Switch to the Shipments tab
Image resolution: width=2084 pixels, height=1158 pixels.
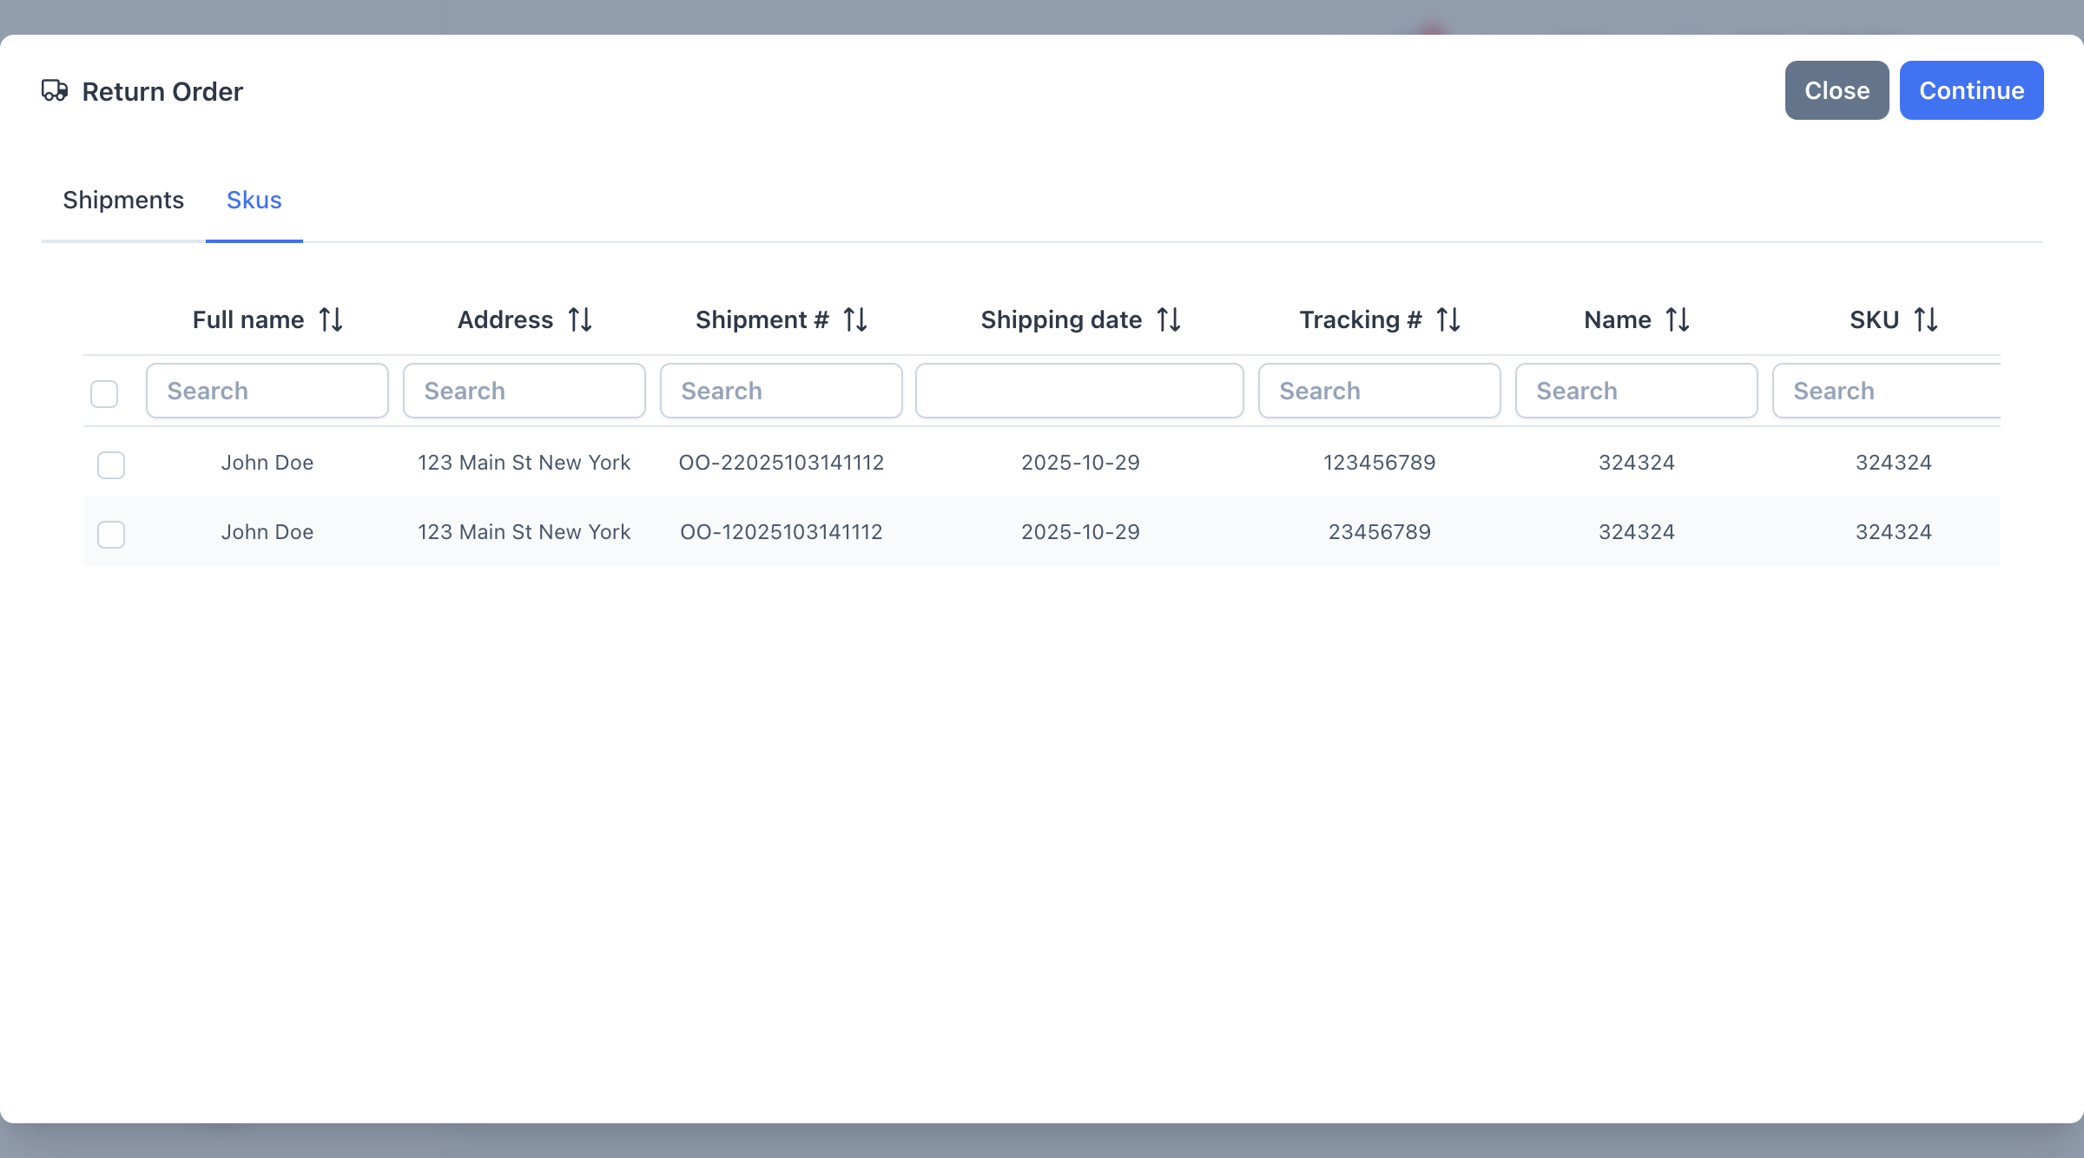click(122, 201)
